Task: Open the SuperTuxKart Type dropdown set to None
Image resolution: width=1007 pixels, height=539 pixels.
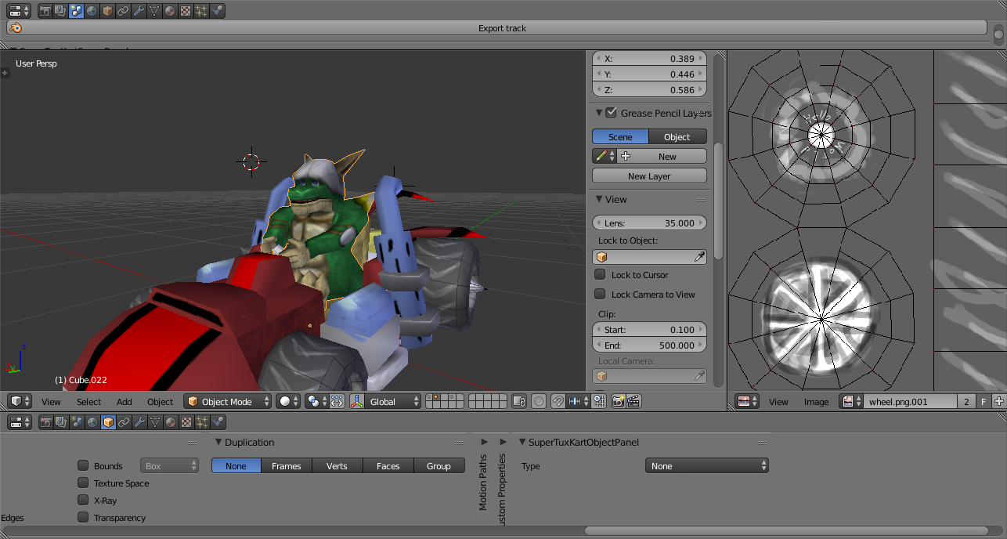Action: [707, 466]
